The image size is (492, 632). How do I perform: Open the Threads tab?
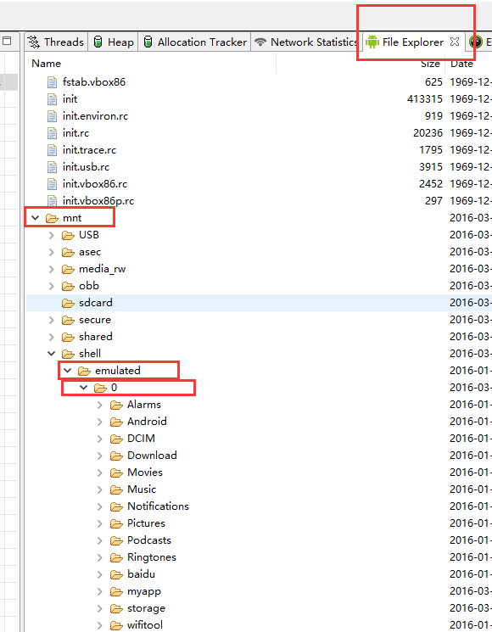pos(56,42)
